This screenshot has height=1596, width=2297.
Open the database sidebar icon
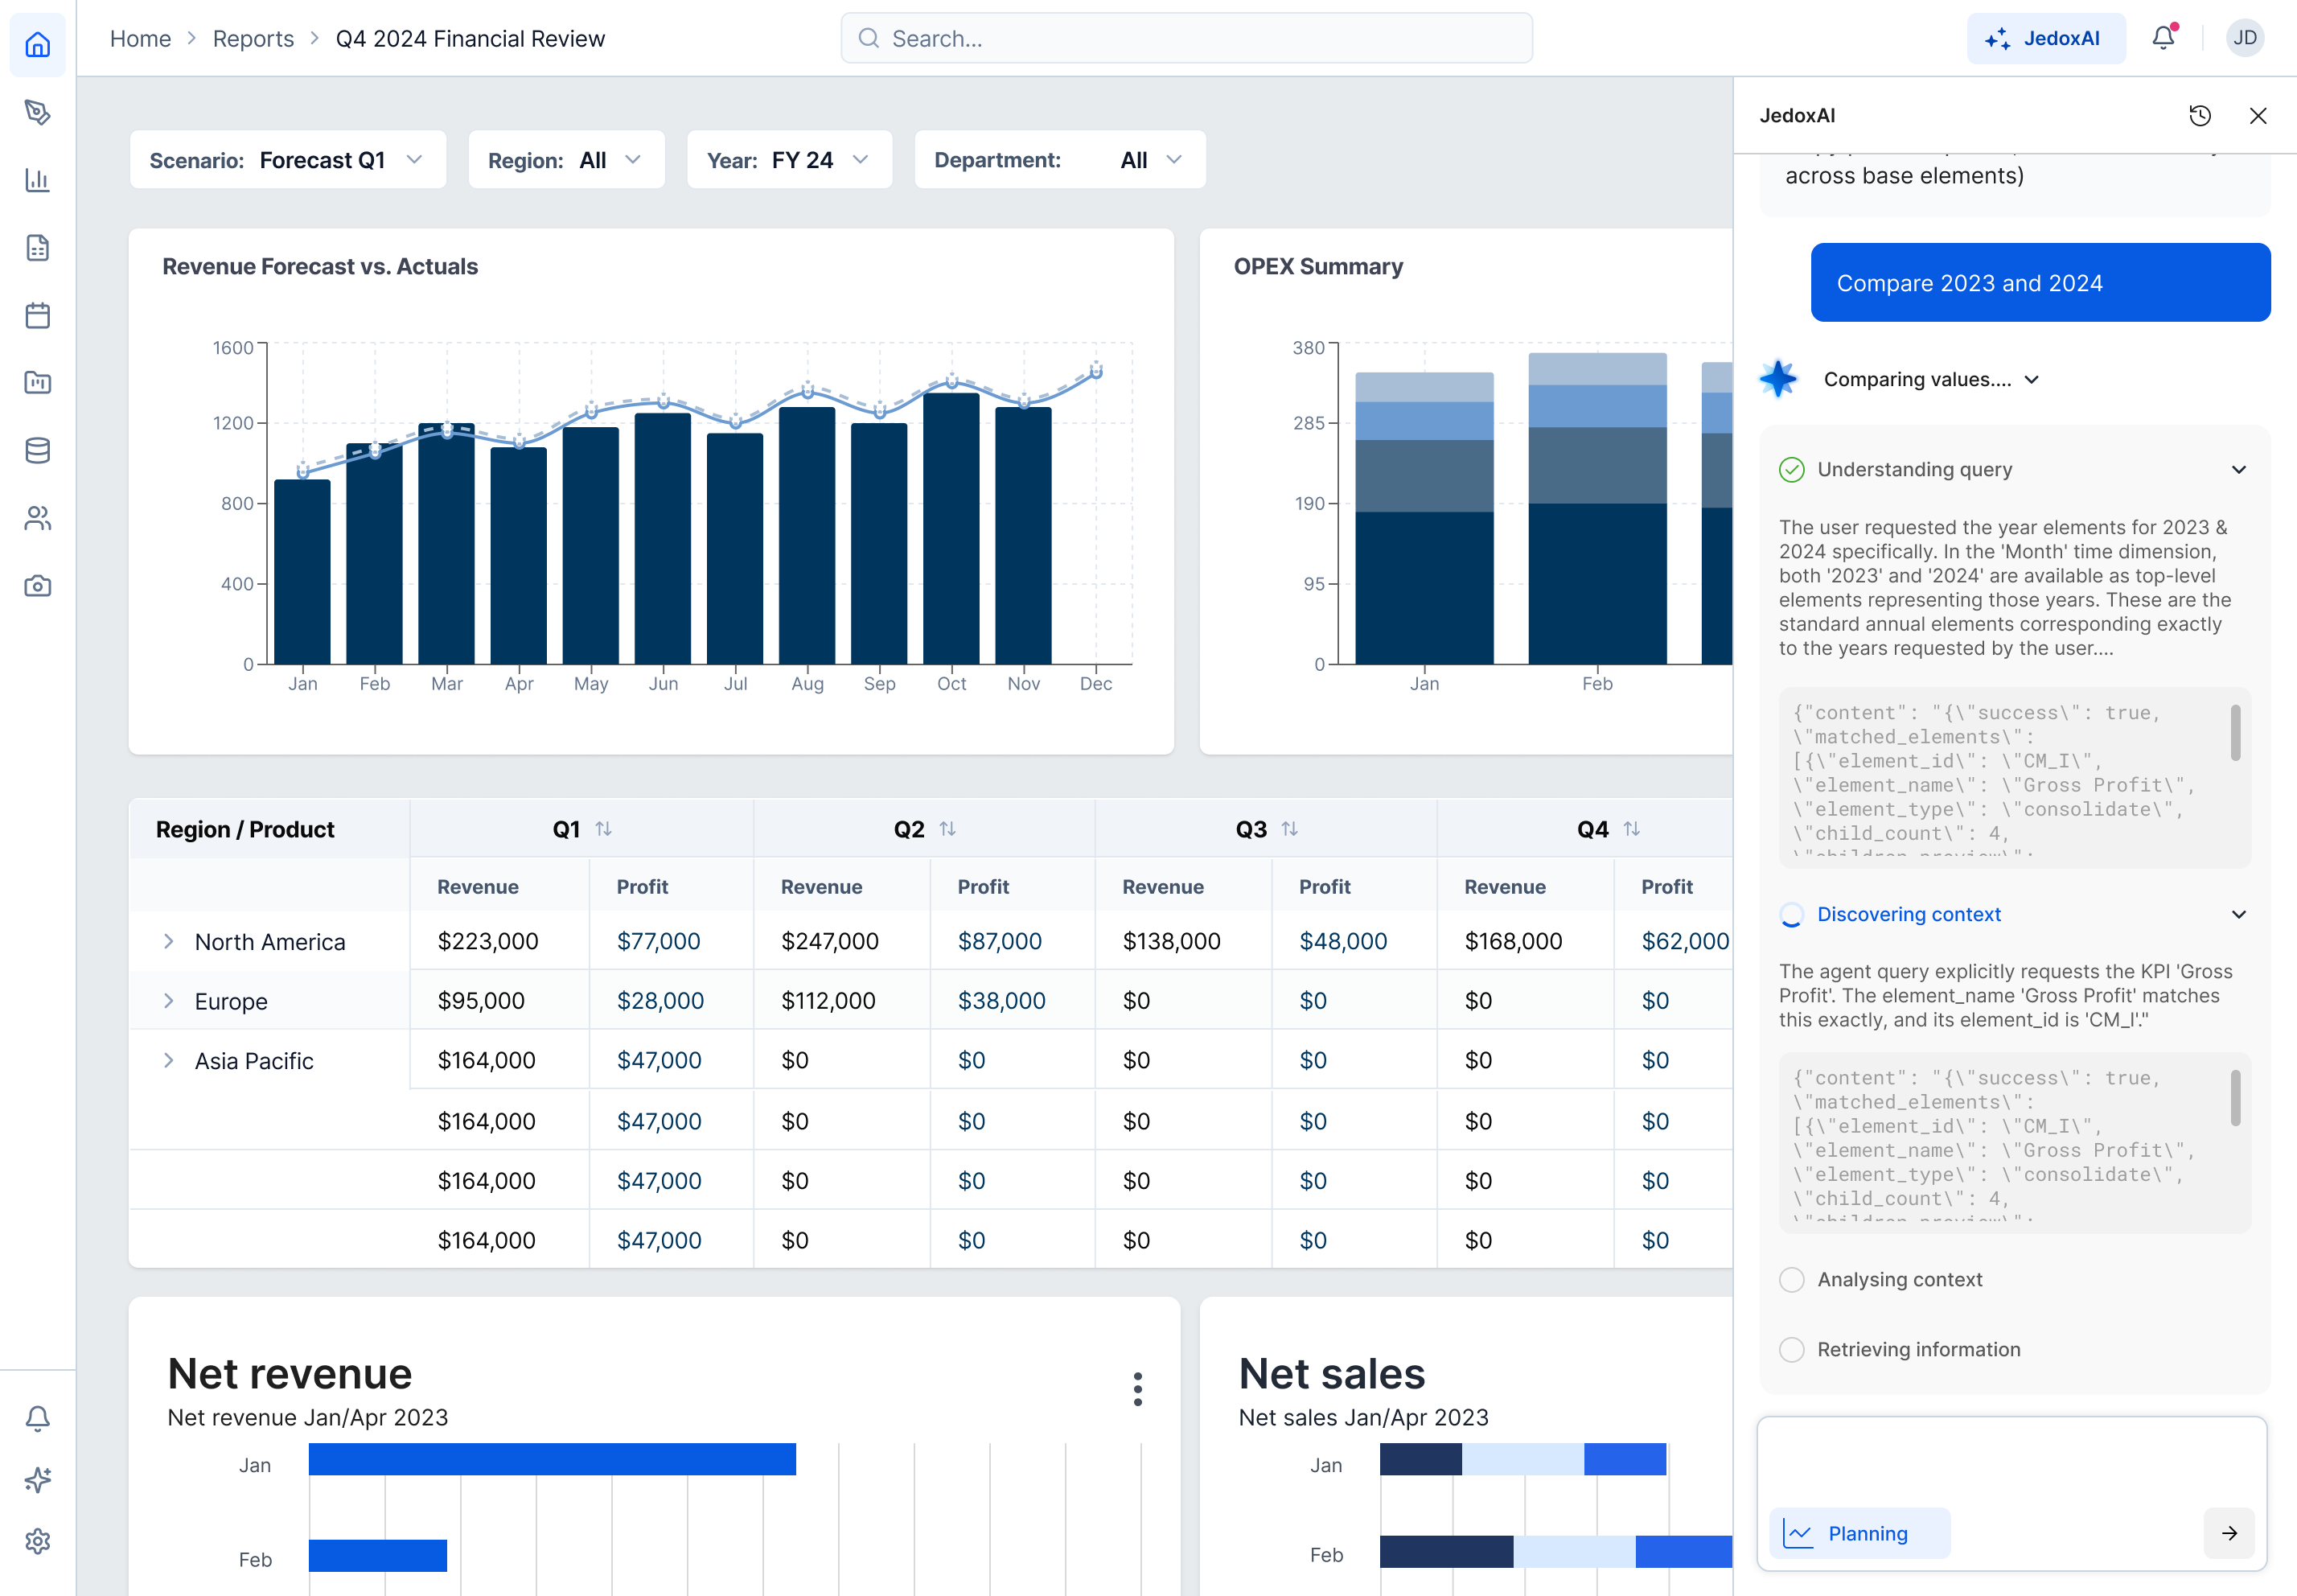[x=38, y=451]
